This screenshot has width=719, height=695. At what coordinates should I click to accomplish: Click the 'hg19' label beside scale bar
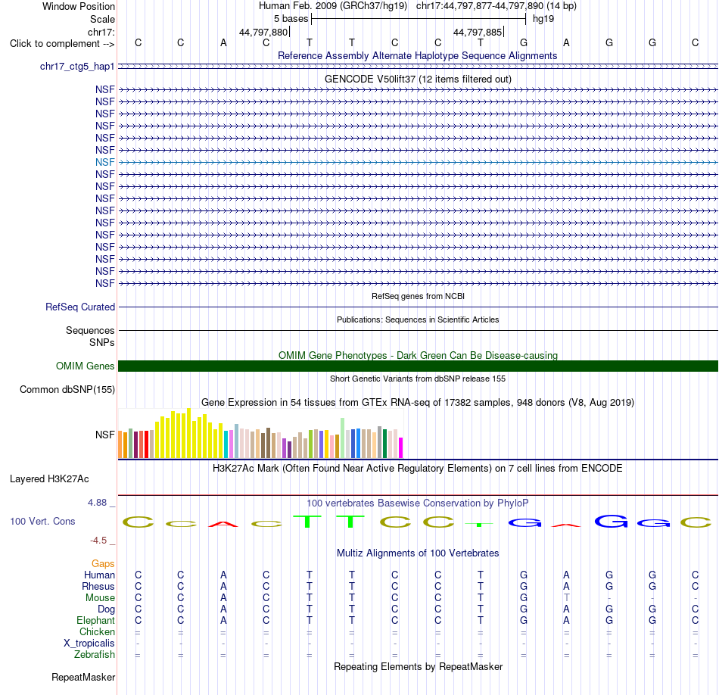(543, 19)
